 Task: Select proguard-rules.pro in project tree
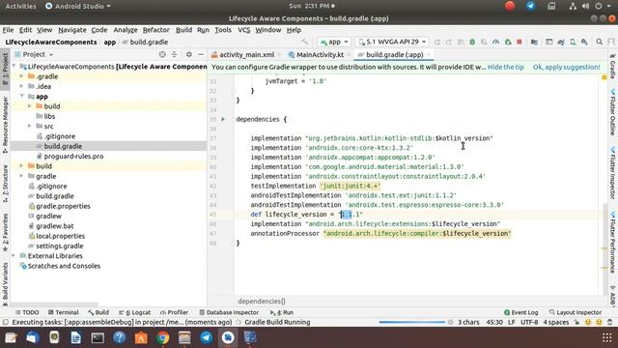point(73,157)
